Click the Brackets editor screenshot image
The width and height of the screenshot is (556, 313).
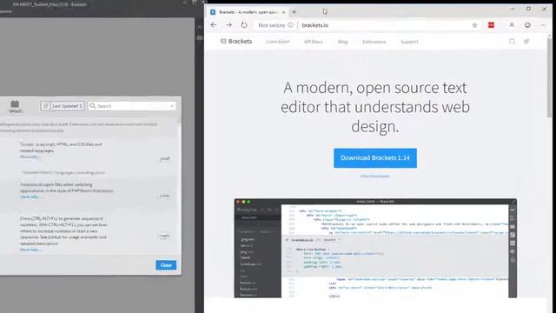375,248
